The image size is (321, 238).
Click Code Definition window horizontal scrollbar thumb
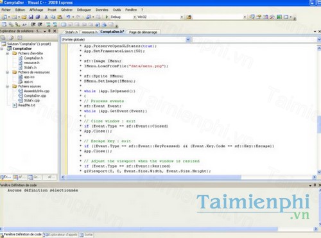[x=141, y=229]
